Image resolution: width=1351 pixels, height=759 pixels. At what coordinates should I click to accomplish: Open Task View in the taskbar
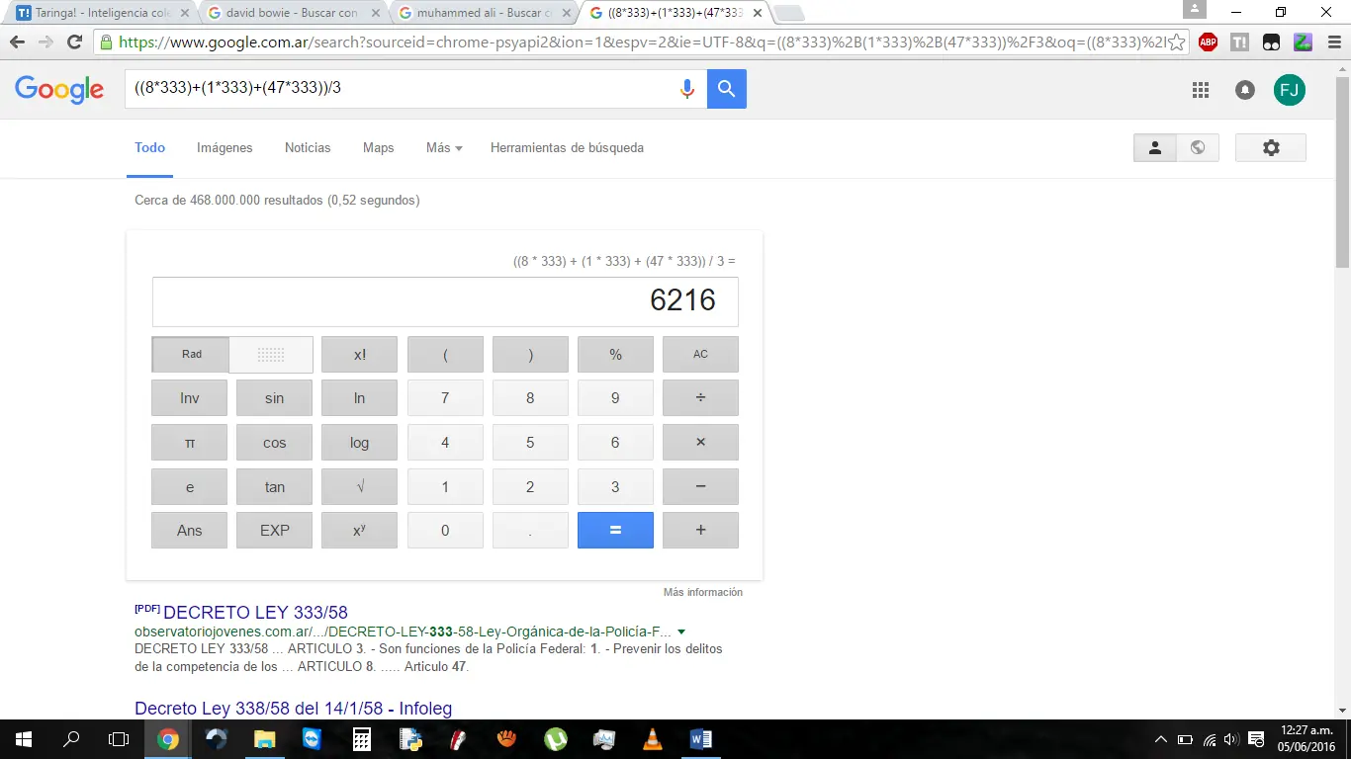(119, 739)
